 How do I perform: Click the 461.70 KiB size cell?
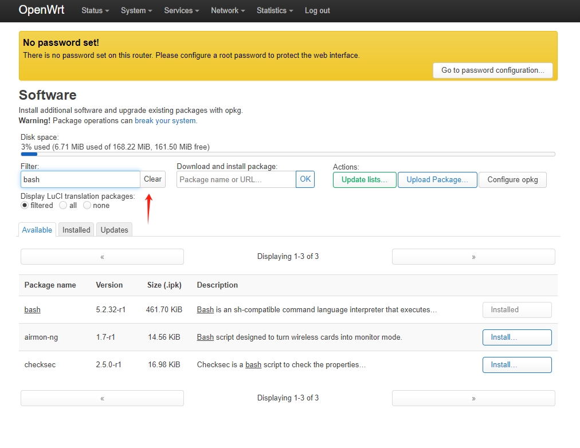point(164,309)
